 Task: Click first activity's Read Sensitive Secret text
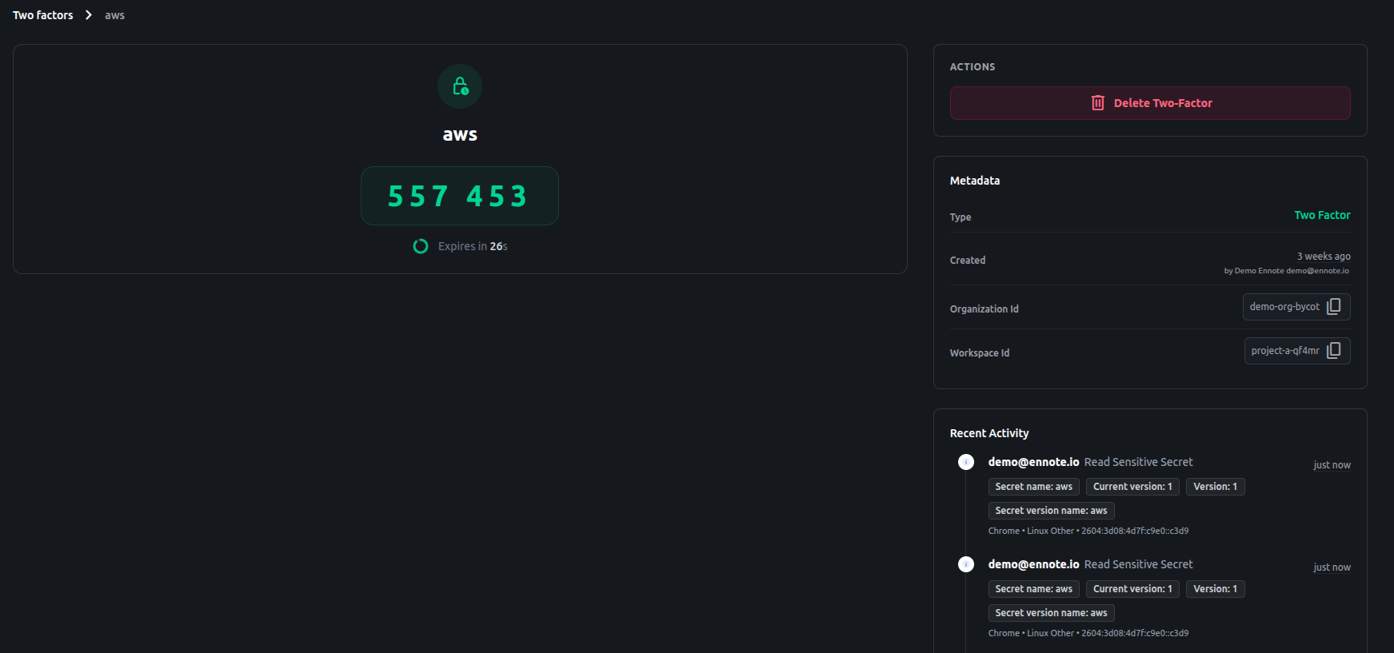pyautogui.click(x=1138, y=462)
